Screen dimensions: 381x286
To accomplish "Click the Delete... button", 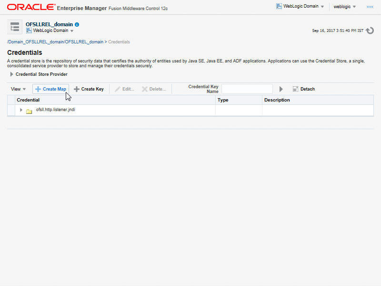I will (x=154, y=89).
